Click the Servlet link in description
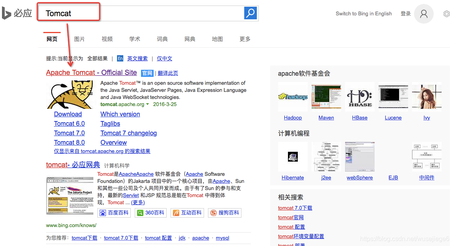 click(131, 196)
